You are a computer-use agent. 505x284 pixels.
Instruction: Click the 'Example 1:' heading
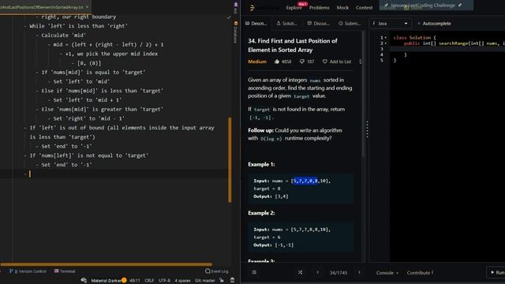(x=261, y=164)
